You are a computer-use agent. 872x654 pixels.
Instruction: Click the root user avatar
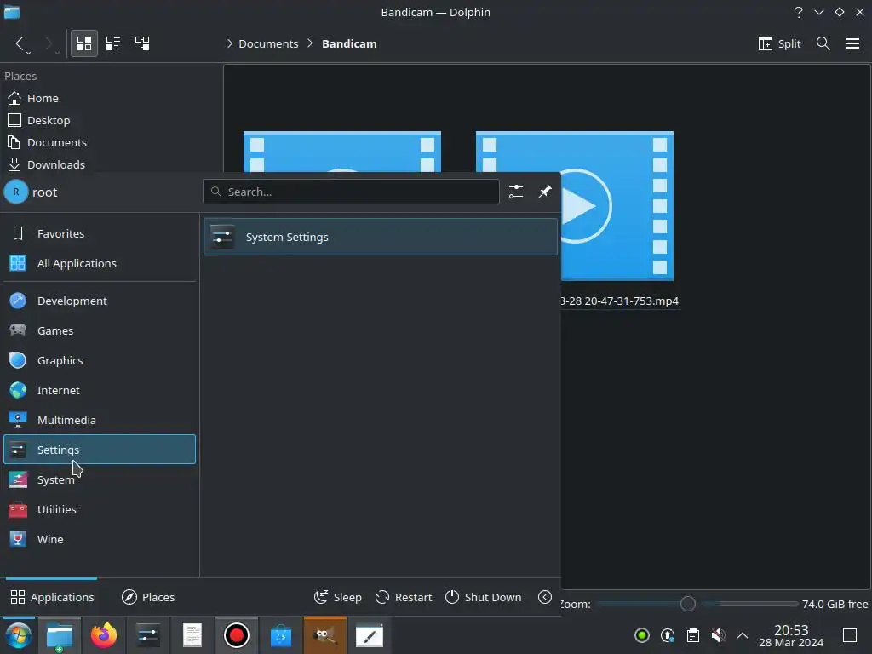coord(16,192)
